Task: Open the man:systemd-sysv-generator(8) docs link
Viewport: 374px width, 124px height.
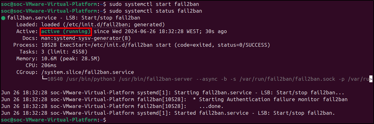Action: 86,38
